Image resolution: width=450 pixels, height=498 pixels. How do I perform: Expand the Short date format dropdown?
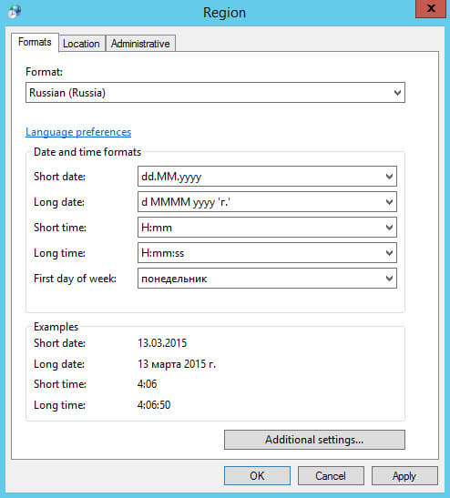267,177
